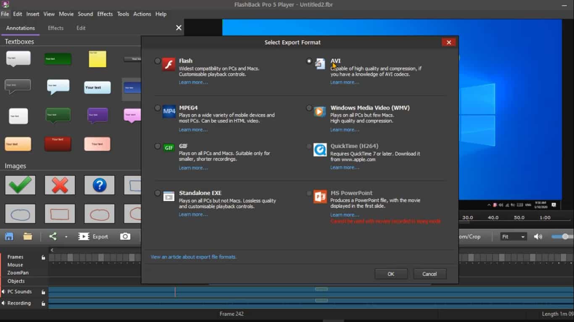Click the green GIF format icon

coord(169,148)
